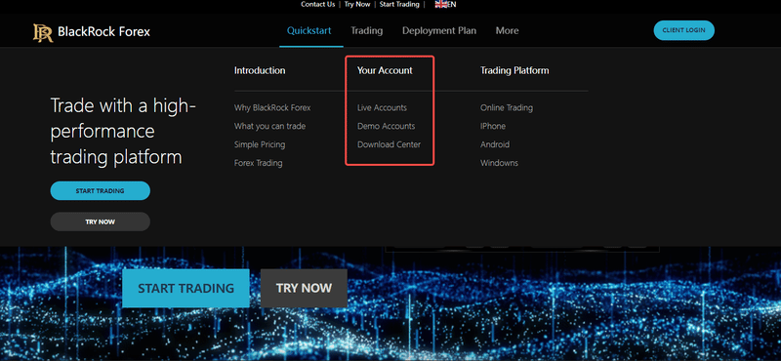Open the iPhone platform link

point(493,126)
